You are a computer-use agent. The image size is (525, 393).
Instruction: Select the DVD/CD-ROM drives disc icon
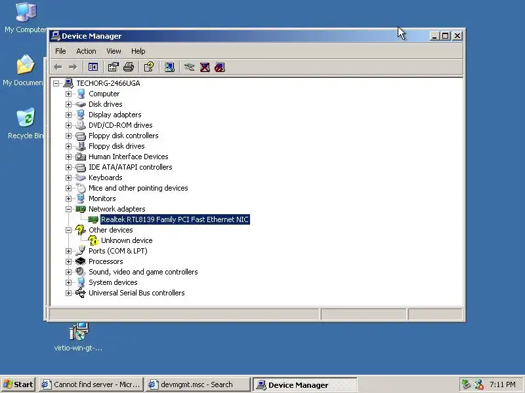pyautogui.click(x=81, y=125)
